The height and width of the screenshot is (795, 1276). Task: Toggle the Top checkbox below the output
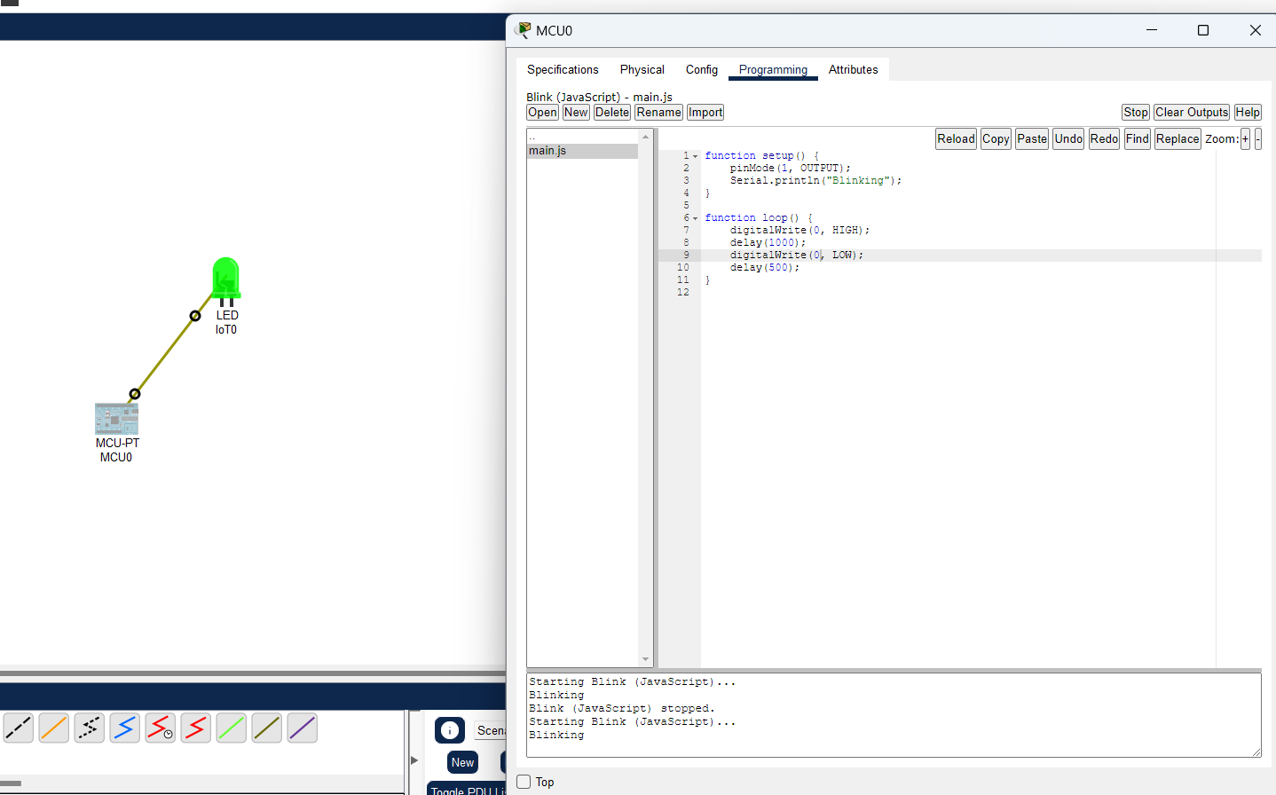(x=524, y=781)
